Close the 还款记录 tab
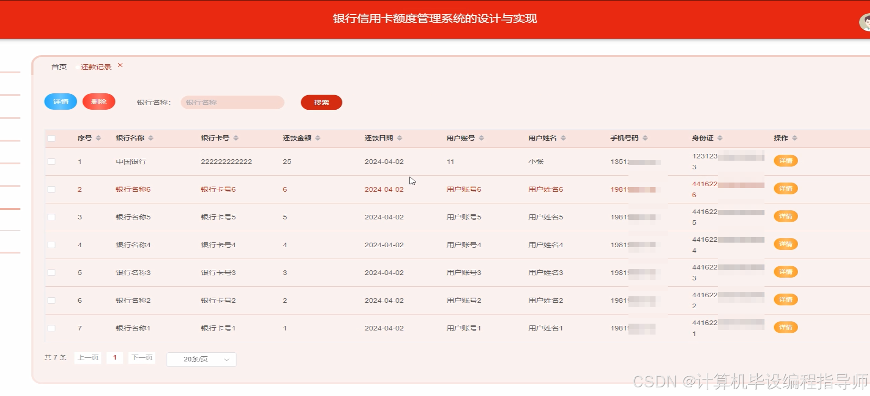The image size is (870, 396). coord(120,65)
